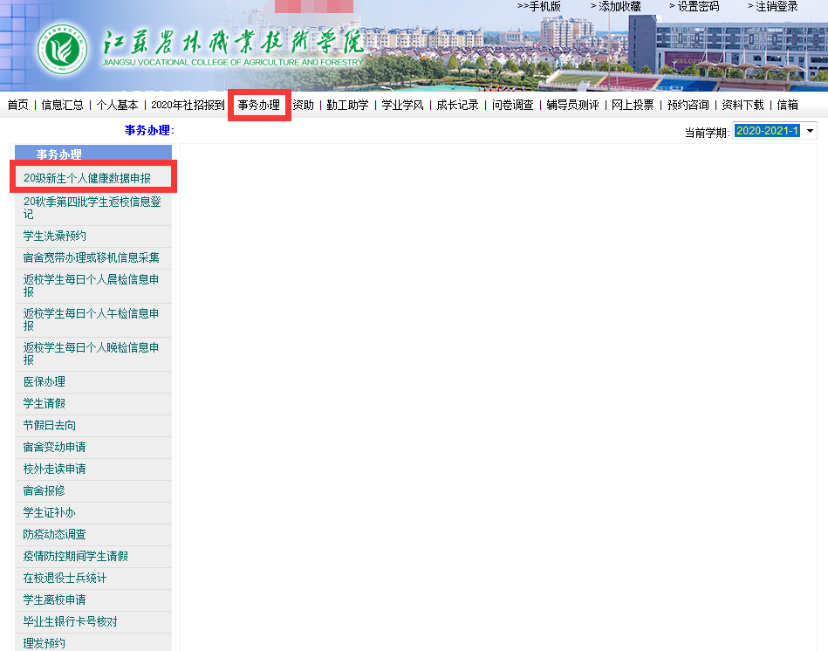Open the 事务办理 menu tab
The height and width of the screenshot is (651, 828).
point(259,105)
